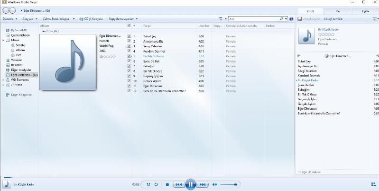Uncheck track 8 Bir Tek O Gece checkbox

[x=129, y=71]
